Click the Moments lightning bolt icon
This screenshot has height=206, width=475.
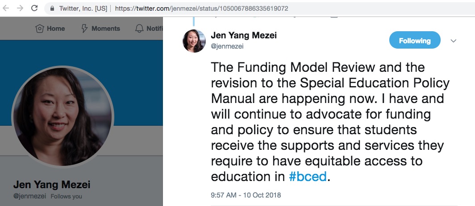pyautogui.click(x=84, y=29)
